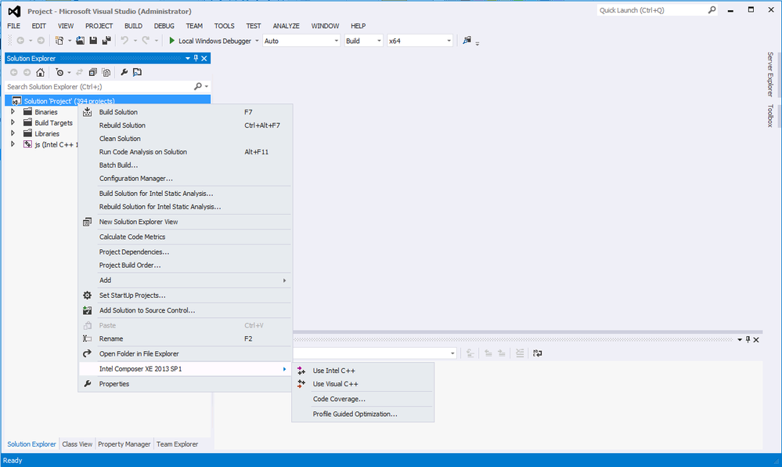The height and width of the screenshot is (467, 782).
Task: Select Profile Guided Optimization... submenu entry
Action: [362, 414]
